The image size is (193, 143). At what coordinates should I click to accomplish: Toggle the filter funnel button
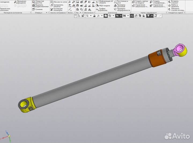coord(148,16)
